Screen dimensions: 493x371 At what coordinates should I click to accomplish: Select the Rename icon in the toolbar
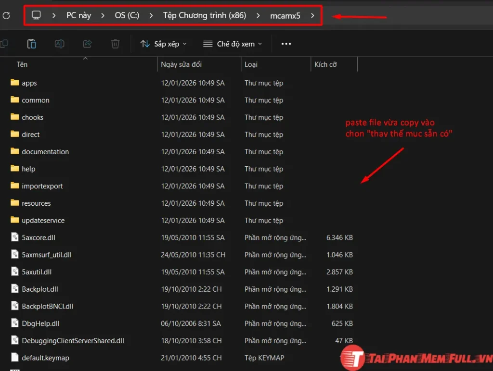click(x=60, y=44)
